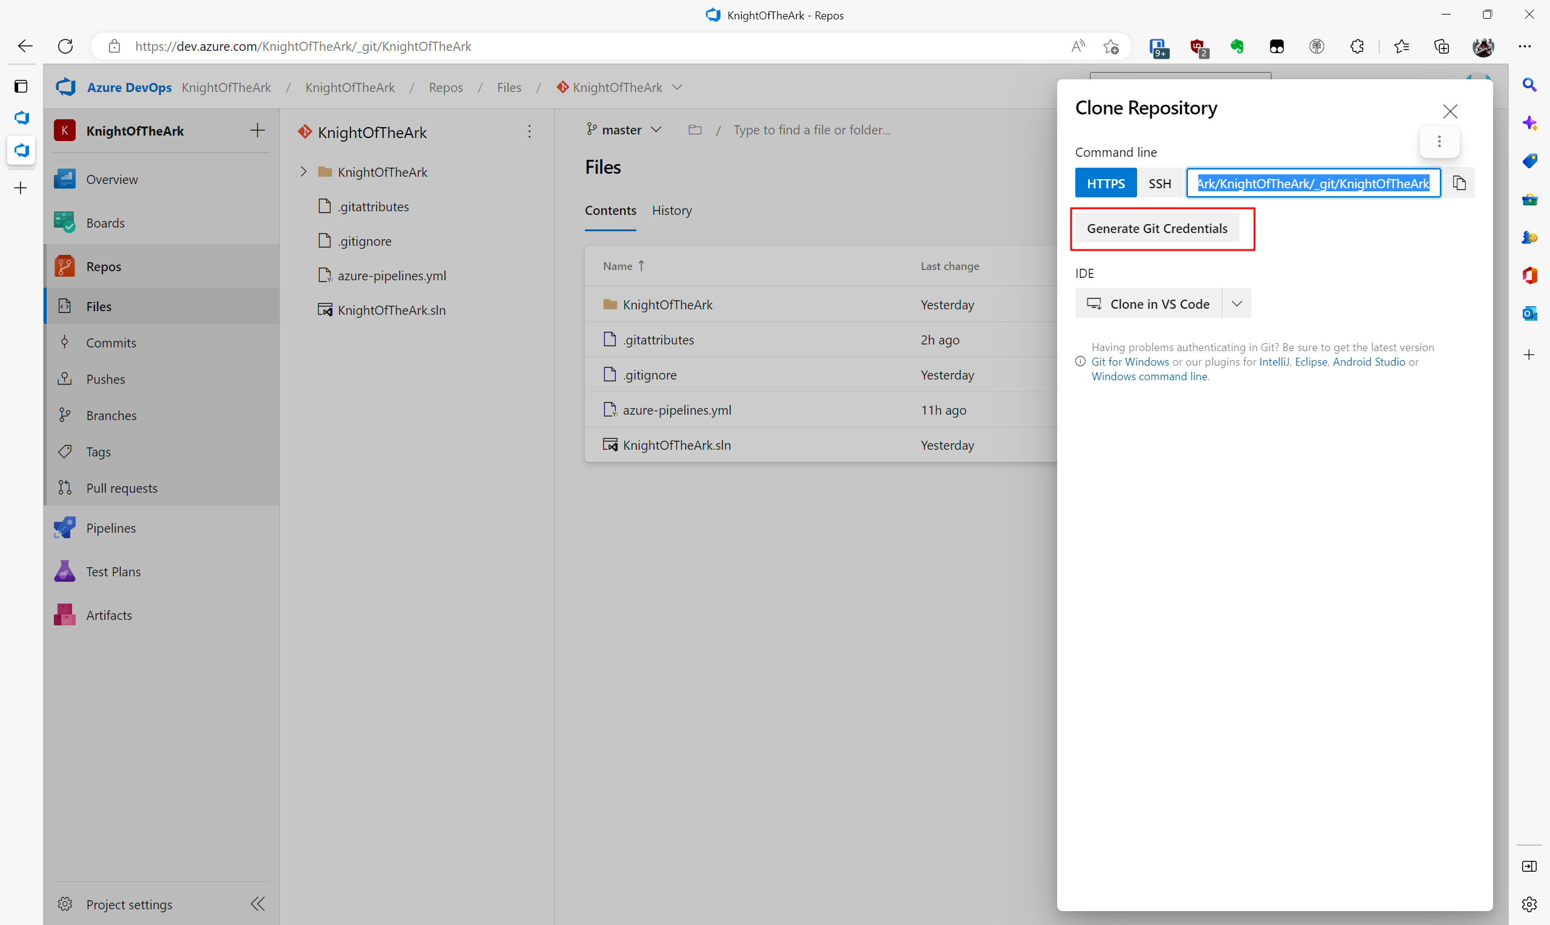This screenshot has width=1550, height=925.
Task: Copy clone URL to clipboard
Action: (x=1459, y=183)
